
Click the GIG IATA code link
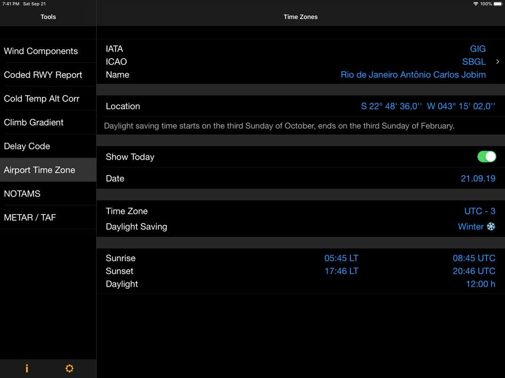tap(477, 49)
